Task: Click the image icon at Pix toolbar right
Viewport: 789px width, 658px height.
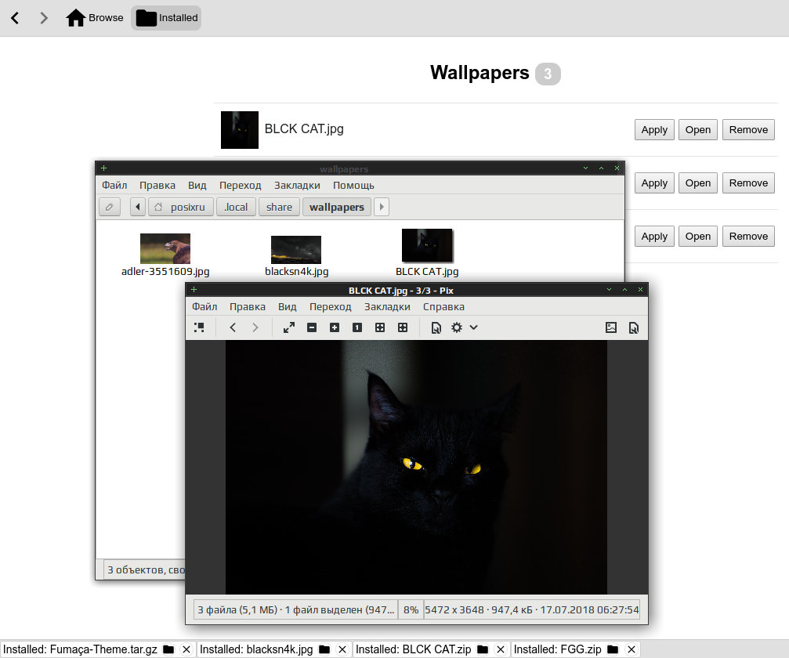Action: coord(611,327)
